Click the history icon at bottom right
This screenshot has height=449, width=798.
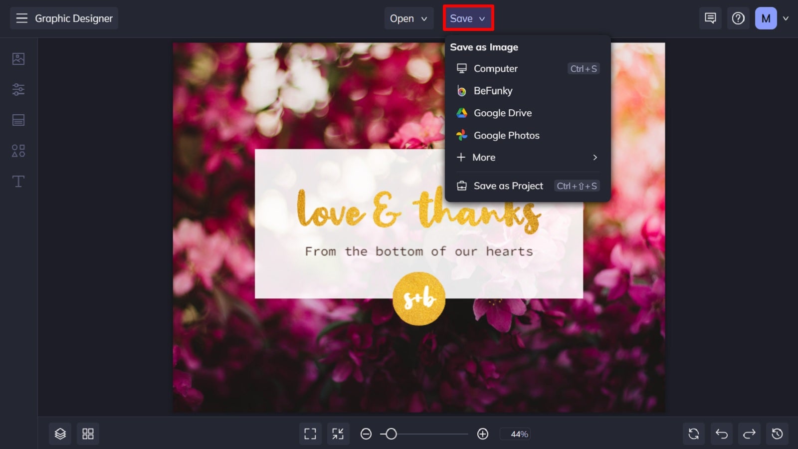click(x=777, y=434)
